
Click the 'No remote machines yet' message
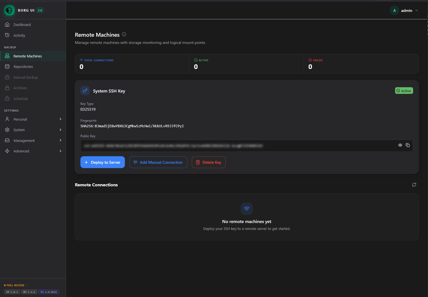pyautogui.click(x=247, y=222)
